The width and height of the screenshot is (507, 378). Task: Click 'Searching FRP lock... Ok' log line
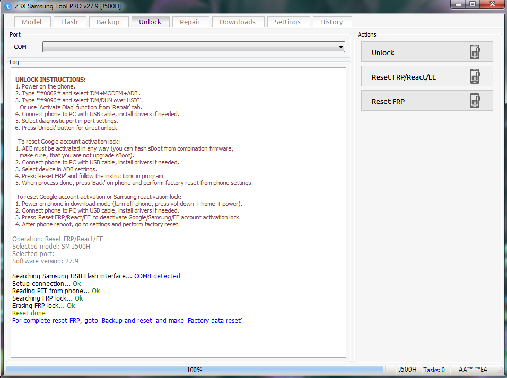click(x=48, y=298)
